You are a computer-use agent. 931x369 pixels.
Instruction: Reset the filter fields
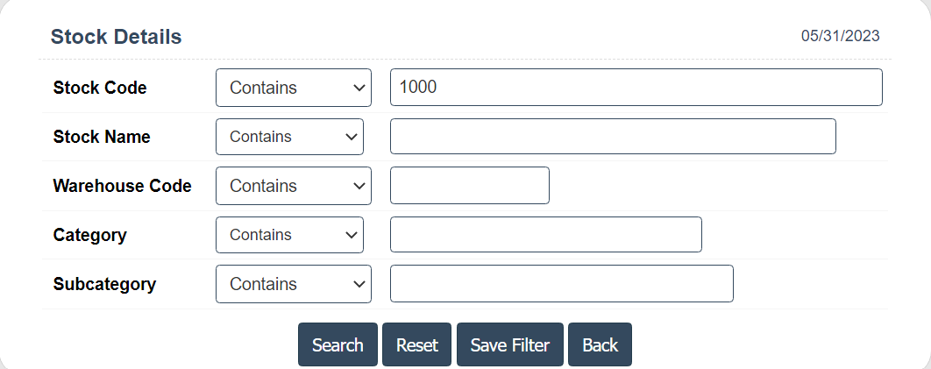click(x=416, y=344)
